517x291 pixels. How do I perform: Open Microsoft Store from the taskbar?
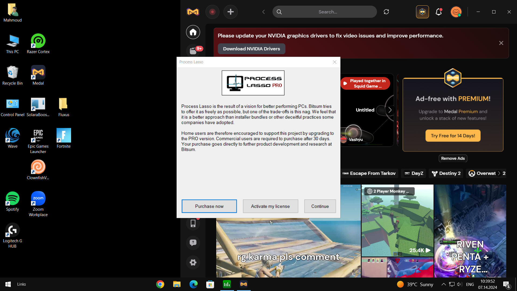point(210,284)
